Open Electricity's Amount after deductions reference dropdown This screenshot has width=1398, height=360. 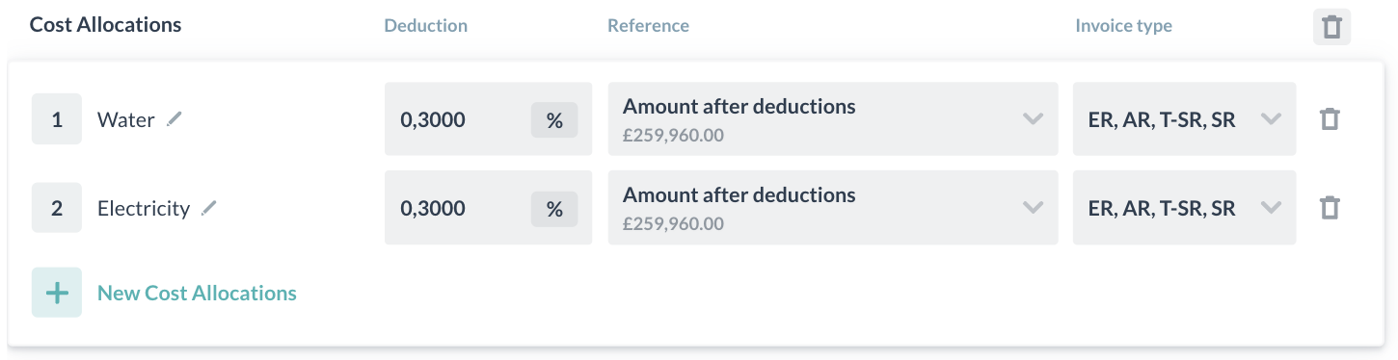click(x=833, y=208)
